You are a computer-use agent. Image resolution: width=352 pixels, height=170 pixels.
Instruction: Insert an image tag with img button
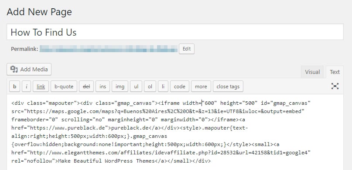(120, 87)
